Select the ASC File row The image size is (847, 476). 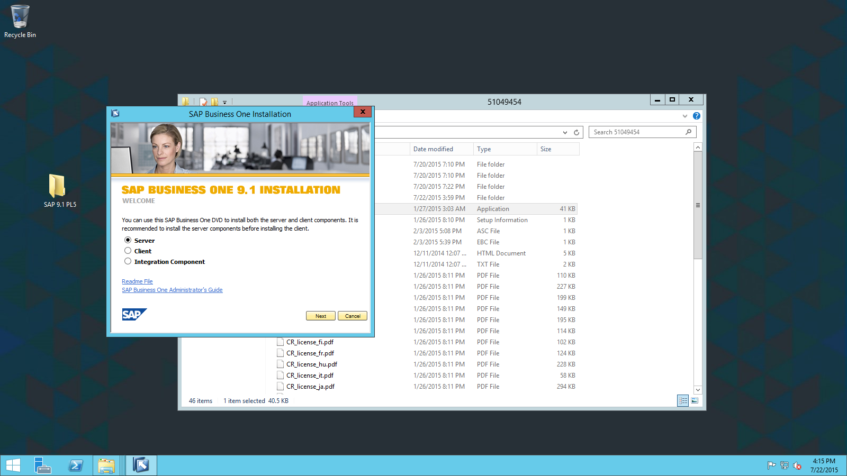tap(476, 231)
